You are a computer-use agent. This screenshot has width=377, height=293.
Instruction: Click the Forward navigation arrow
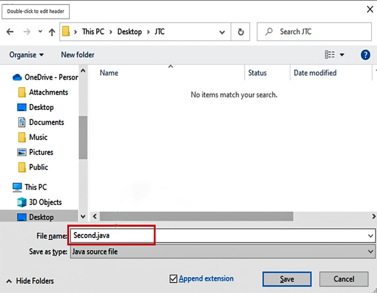(26, 32)
